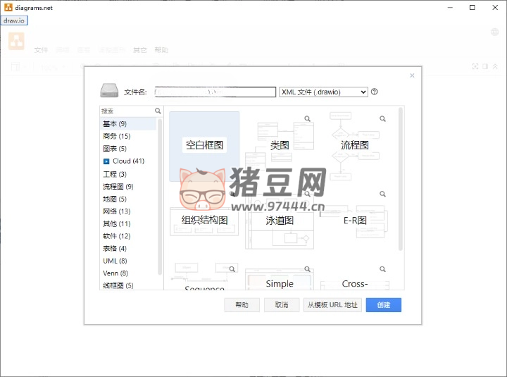
Task: Click the magnifier preview icon on 流程图 template
Action: 383,119
